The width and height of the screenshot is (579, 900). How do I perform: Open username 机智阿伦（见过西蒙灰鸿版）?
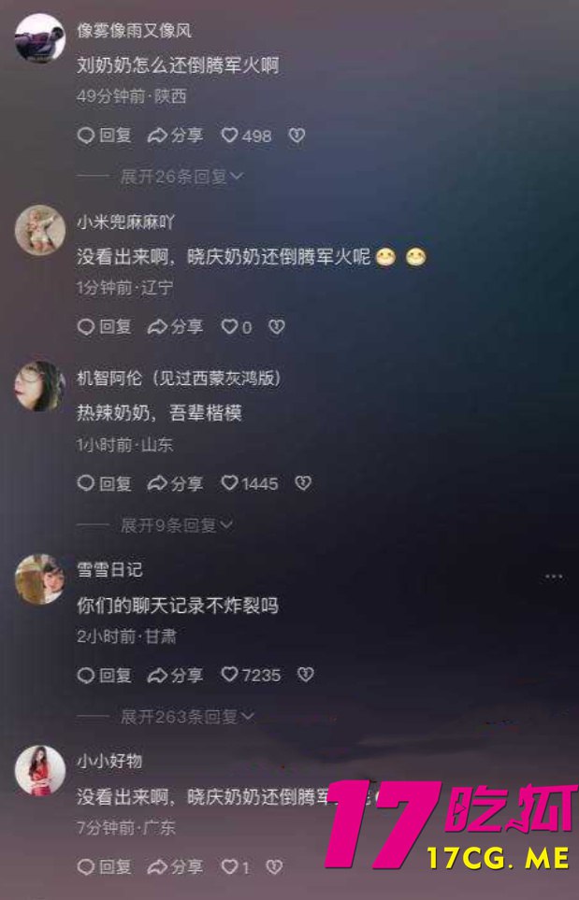(180, 379)
